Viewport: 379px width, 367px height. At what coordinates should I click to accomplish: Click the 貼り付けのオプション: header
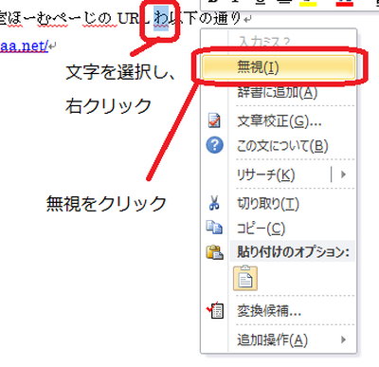[294, 252]
